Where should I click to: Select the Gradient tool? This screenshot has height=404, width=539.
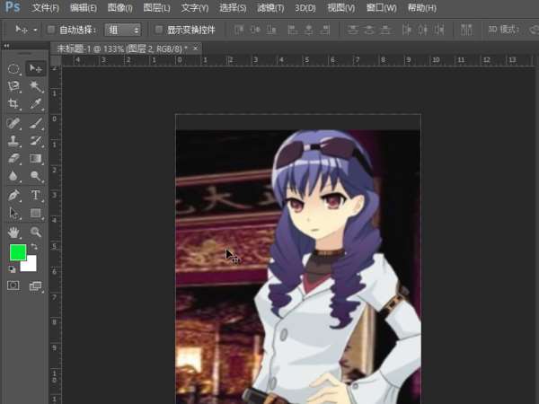pos(35,158)
